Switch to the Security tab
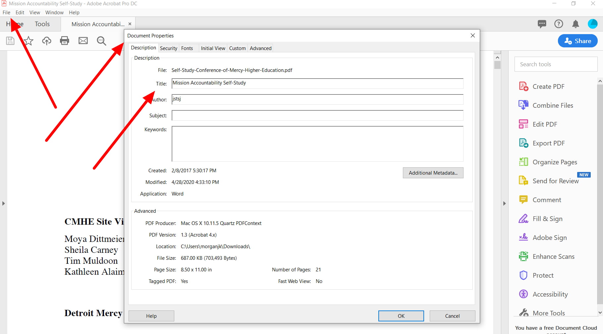The height and width of the screenshot is (334, 603). (169, 48)
